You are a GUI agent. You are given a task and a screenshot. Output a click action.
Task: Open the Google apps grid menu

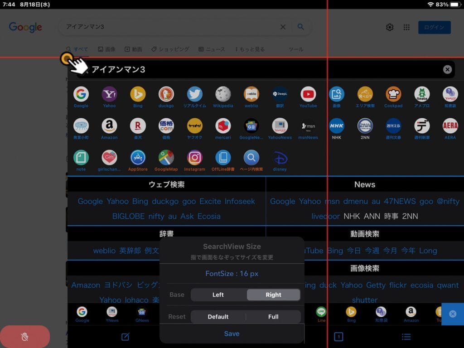coord(406,27)
